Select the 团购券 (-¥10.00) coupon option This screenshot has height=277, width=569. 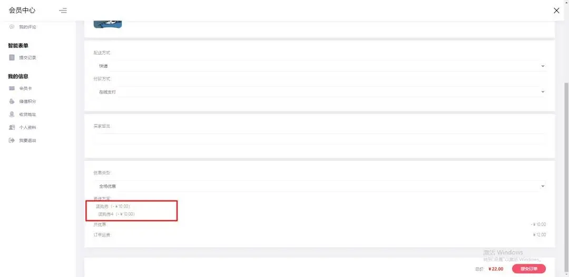pos(113,207)
